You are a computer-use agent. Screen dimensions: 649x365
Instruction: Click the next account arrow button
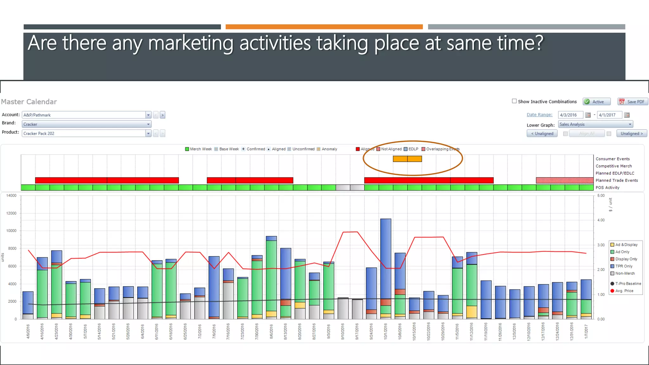coord(163,115)
